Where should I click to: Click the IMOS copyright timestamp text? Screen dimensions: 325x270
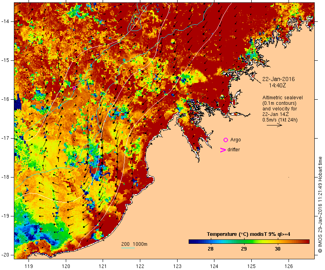(x=320, y=204)
